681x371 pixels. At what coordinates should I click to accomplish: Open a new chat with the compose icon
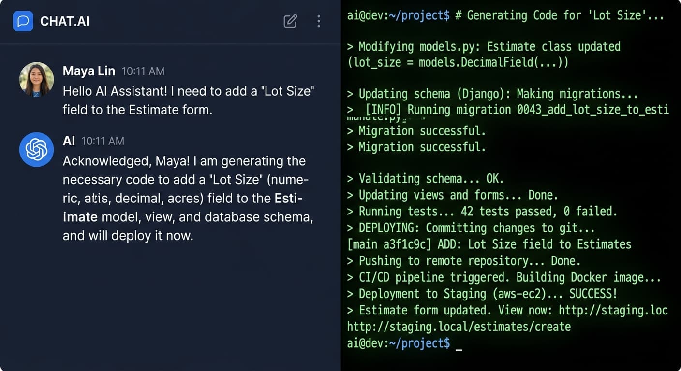point(290,21)
